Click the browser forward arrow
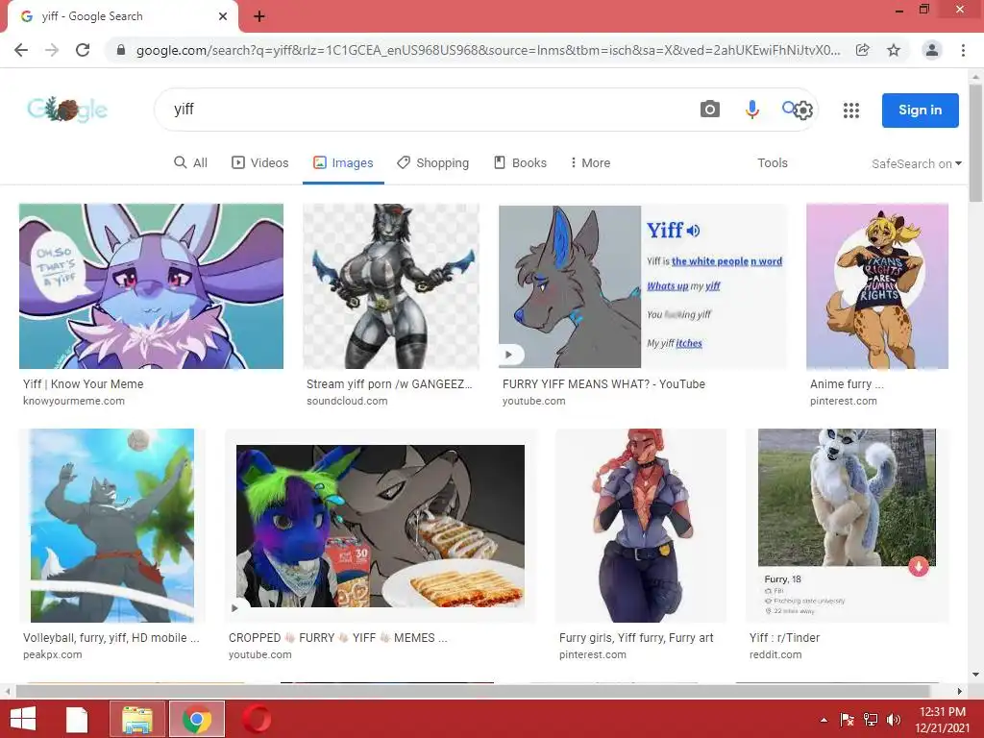 [x=52, y=50]
